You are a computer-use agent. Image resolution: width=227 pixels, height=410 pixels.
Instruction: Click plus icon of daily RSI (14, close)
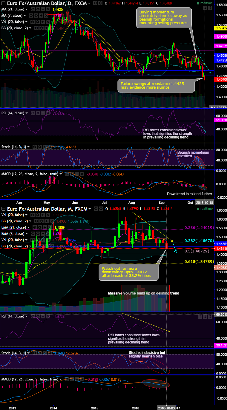click(x=43, y=113)
